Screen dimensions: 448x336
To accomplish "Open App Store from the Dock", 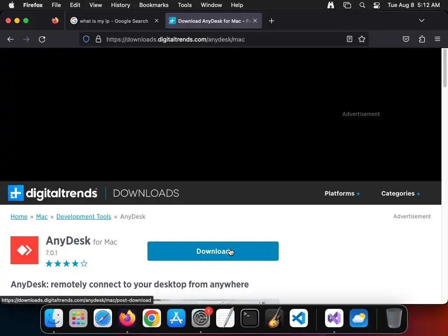I will (176, 318).
